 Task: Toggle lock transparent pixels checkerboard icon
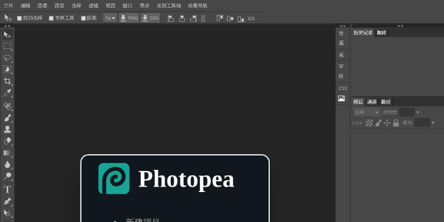pos(369,123)
